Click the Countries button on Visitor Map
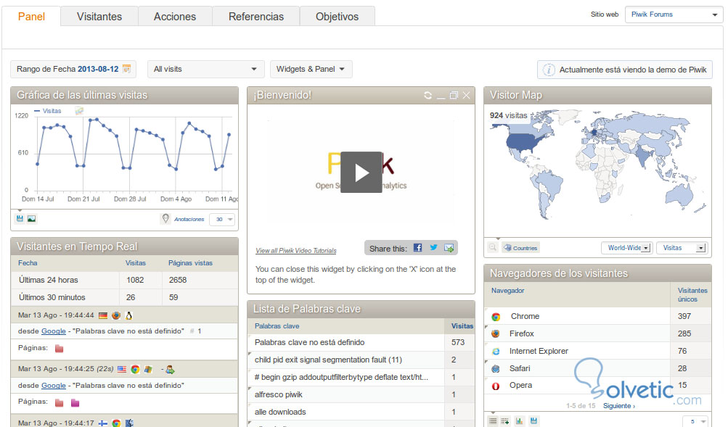The image size is (728, 427). pyautogui.click(x=520, y=248)
